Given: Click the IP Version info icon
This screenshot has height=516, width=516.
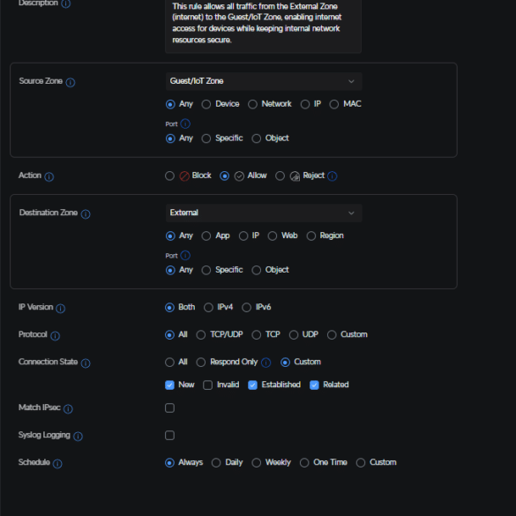Looking at the screenshot, I should (x=61, y=309).
